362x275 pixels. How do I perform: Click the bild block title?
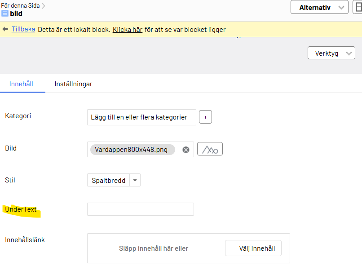(16, 13)
